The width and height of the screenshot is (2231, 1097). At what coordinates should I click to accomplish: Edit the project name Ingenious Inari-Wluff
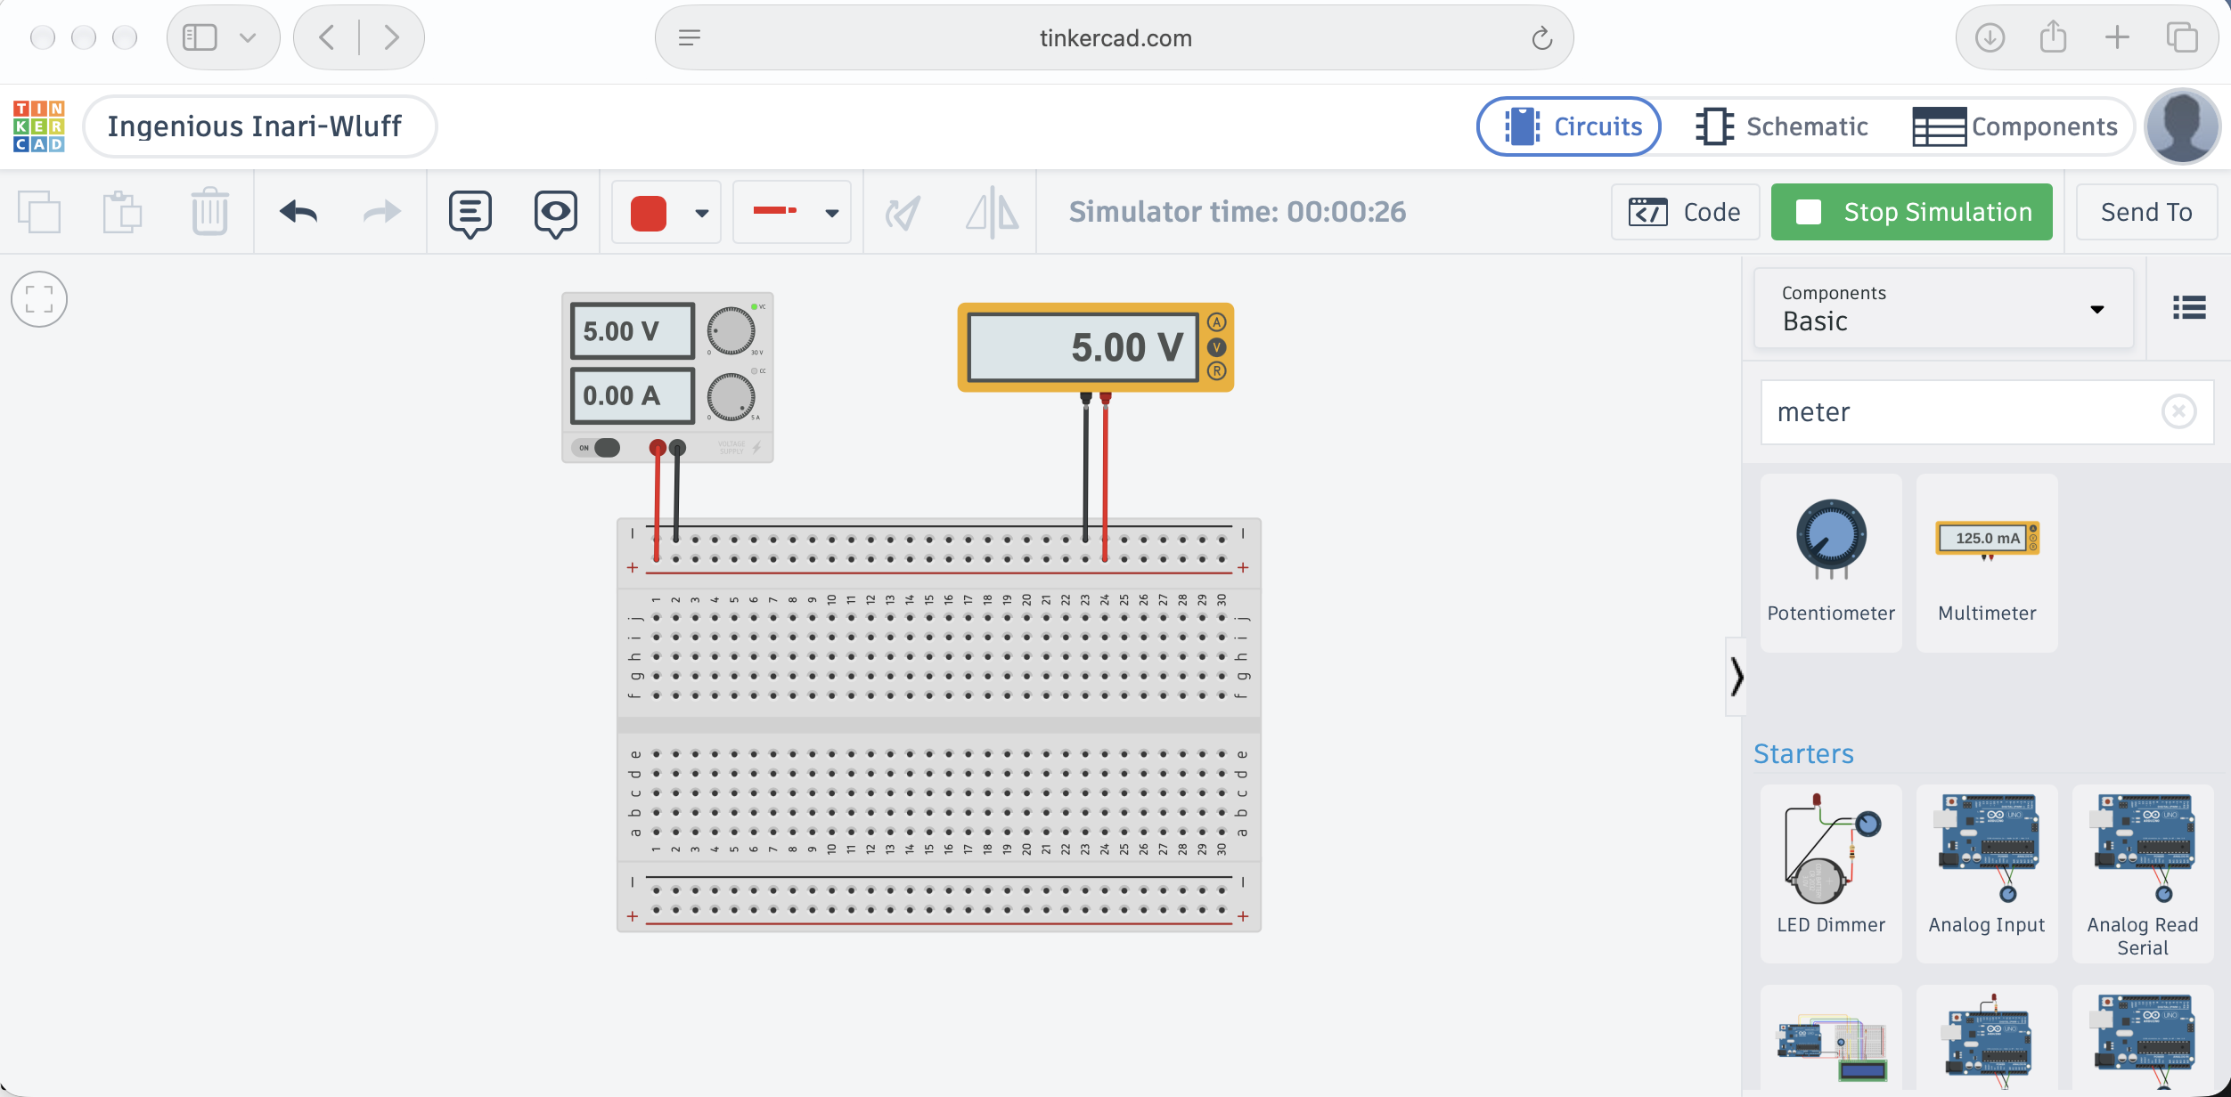point(259,126)
